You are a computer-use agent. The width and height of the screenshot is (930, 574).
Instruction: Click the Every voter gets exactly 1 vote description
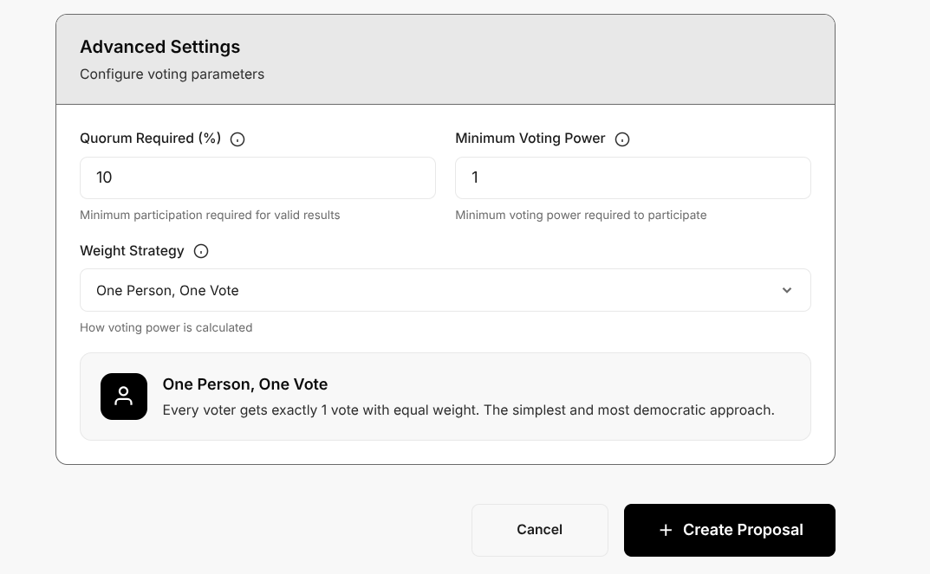(468, 410)
